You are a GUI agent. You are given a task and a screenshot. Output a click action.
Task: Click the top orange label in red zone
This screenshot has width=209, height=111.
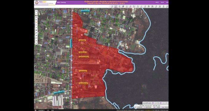(82, 40)
